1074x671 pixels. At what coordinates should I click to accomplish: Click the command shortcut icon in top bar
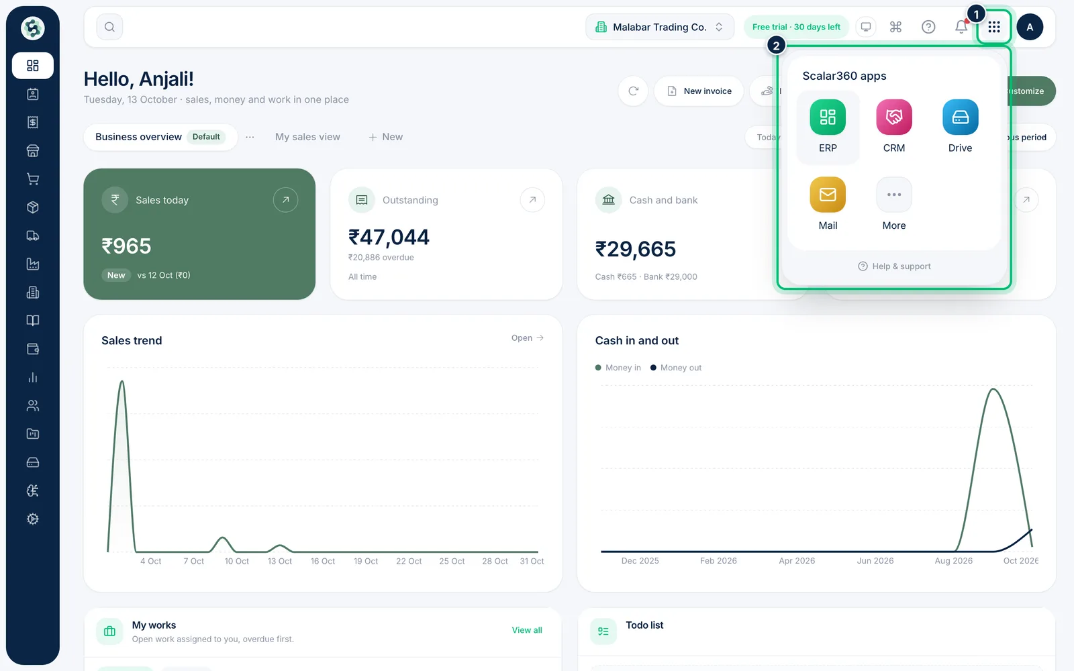(x=895, y=27)
